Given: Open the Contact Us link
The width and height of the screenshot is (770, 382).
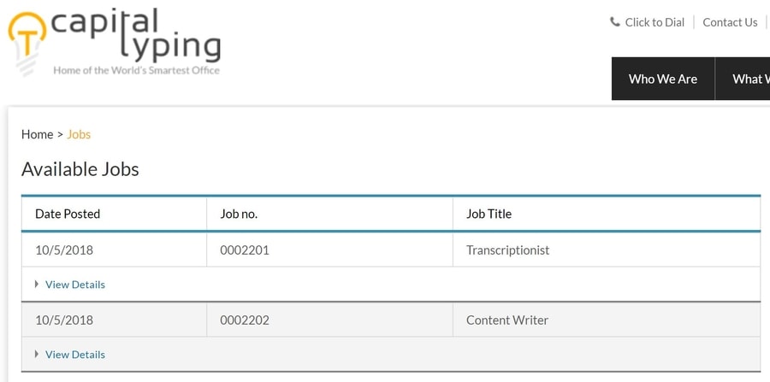Looking at the screenshot, I should pos(730,22).
